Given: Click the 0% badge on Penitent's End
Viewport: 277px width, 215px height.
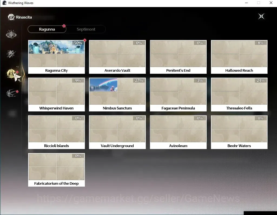Looking at the screenshot, I should point(200,43).
